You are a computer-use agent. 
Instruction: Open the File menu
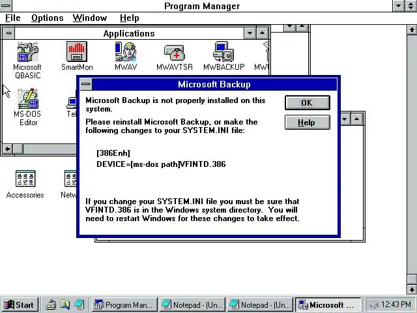click(13, 18)
